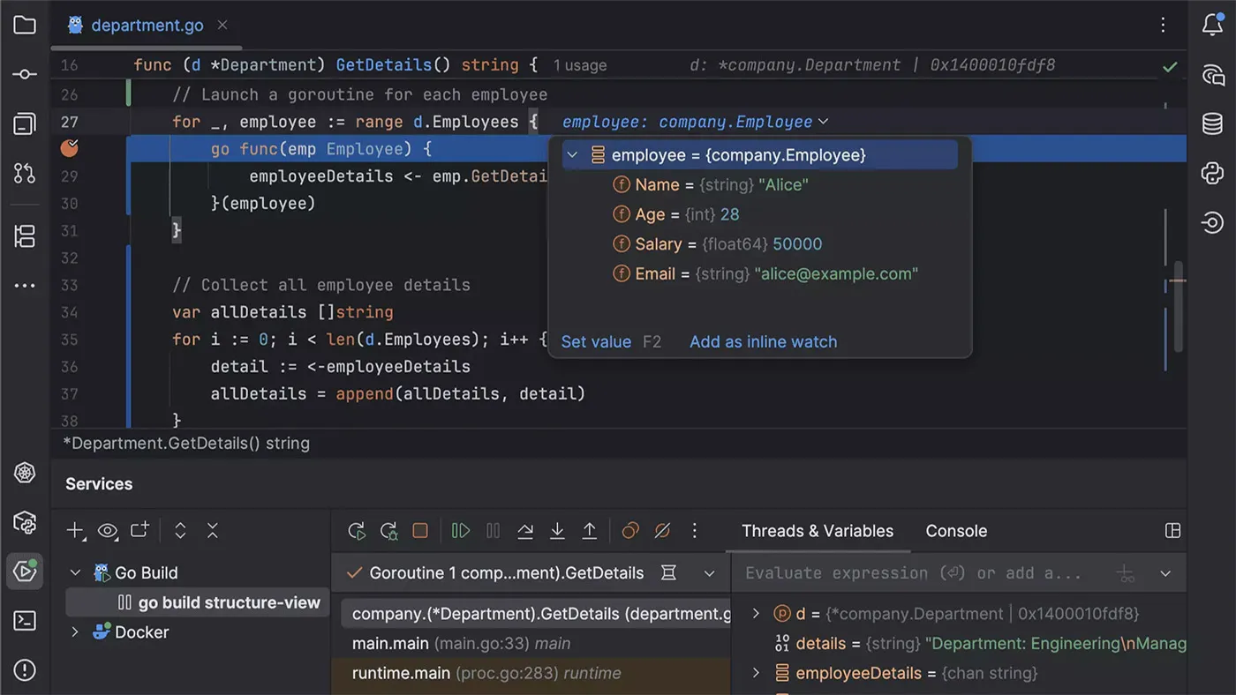
Task: Collapse the employee variable in the popup
Action: [571, 154]
